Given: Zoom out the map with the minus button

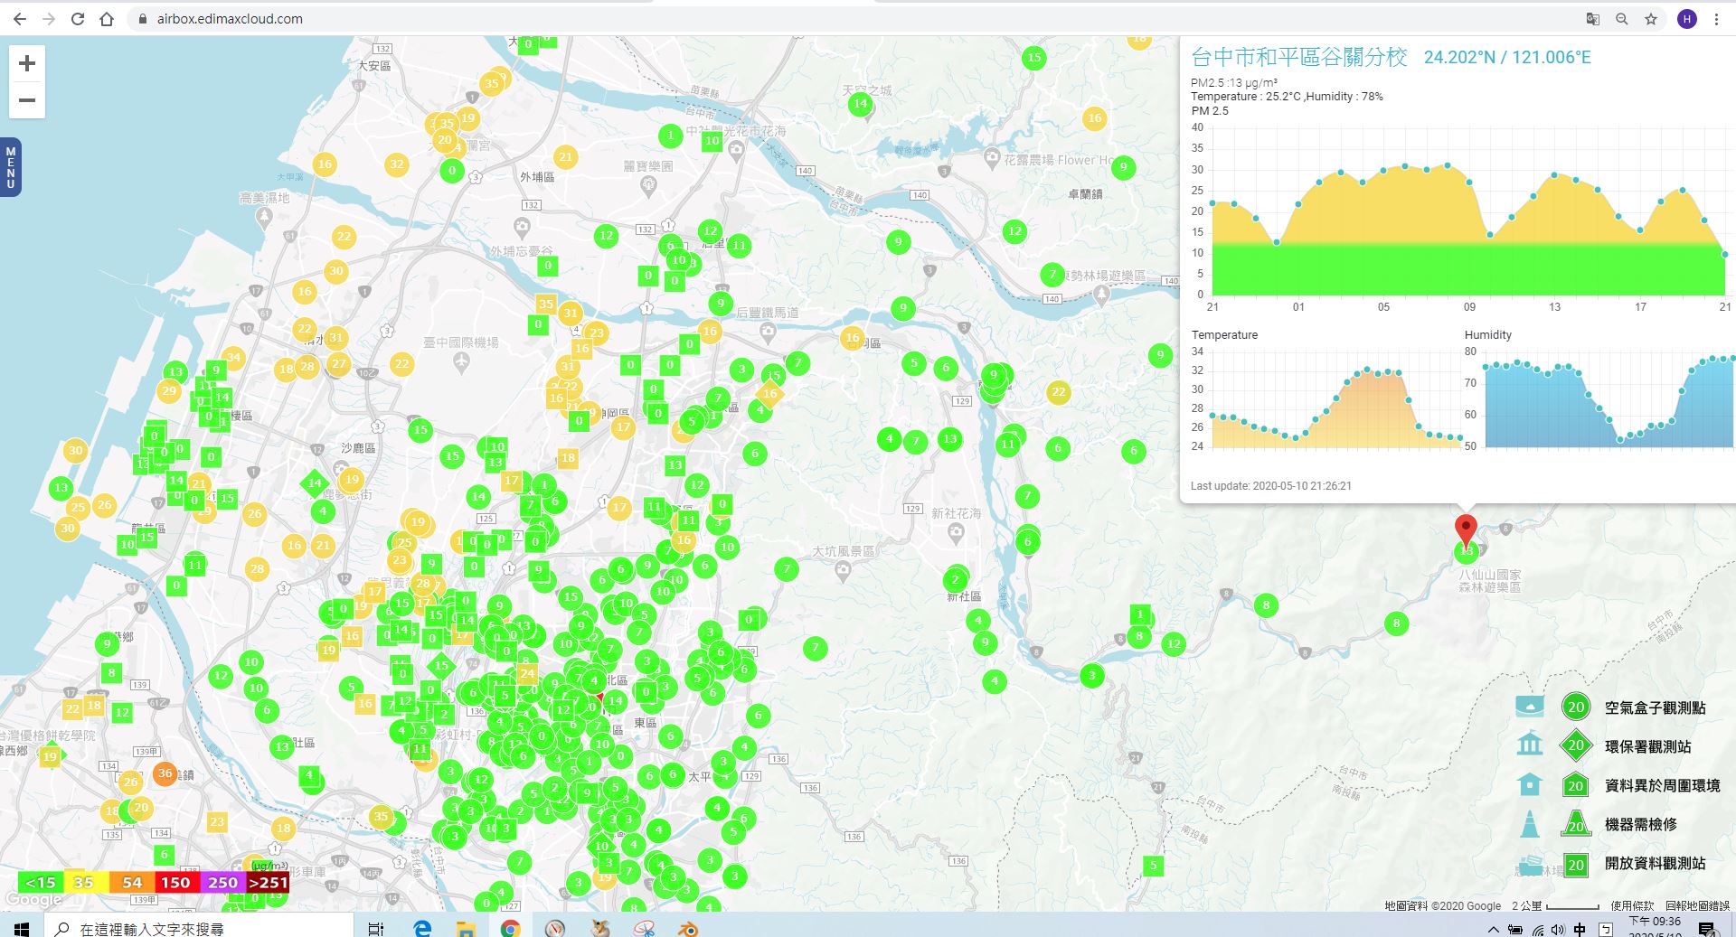Looking at the screenshot, I should tap(27, 100).
